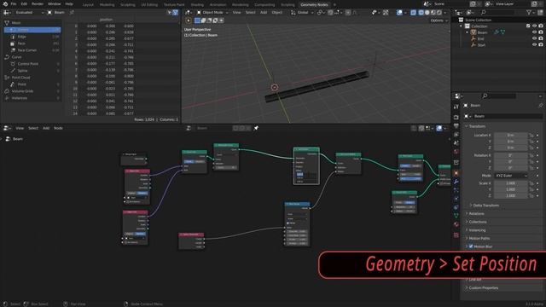Select the Start empty in outliner
546x307 pixels.
[x=481, y=45]
